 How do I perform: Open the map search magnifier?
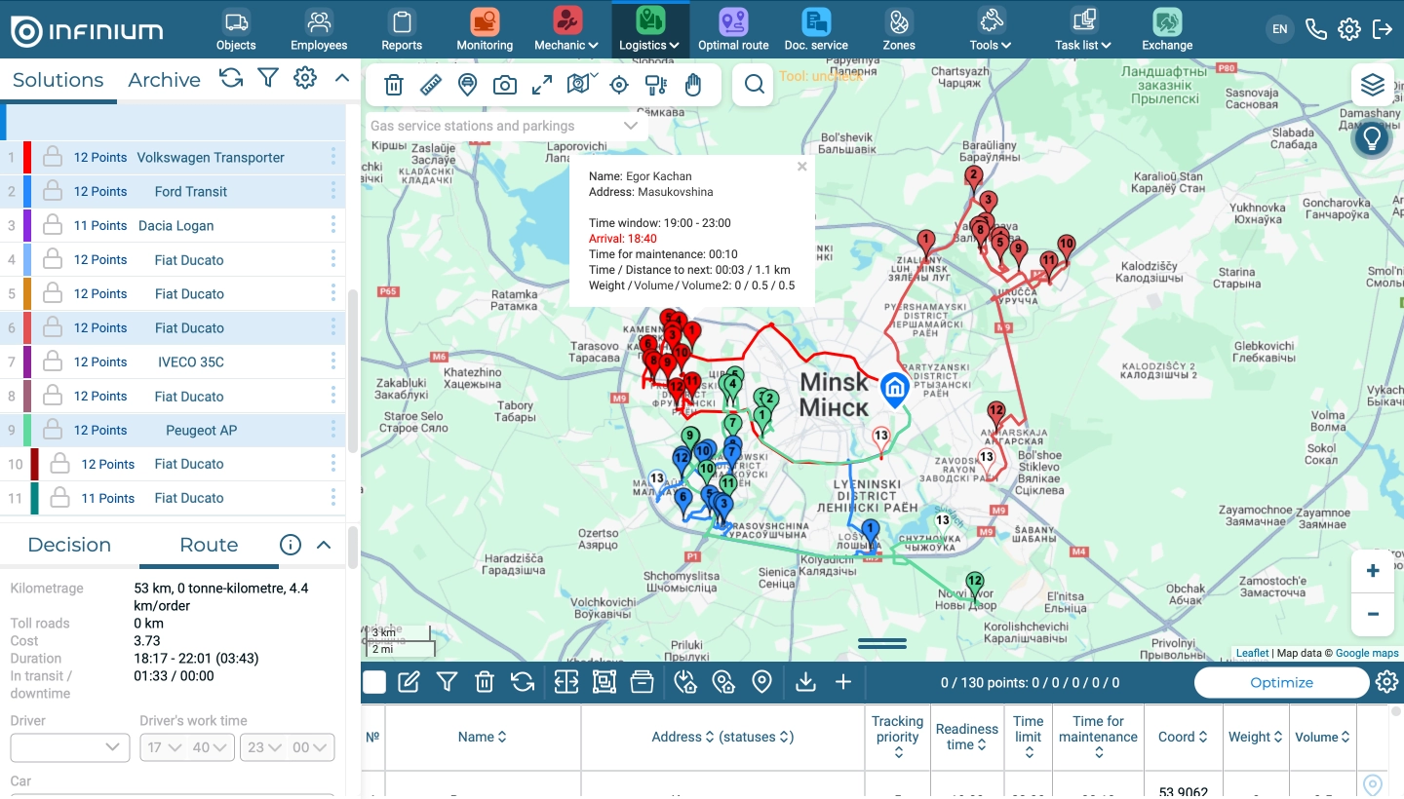[754, 85]
